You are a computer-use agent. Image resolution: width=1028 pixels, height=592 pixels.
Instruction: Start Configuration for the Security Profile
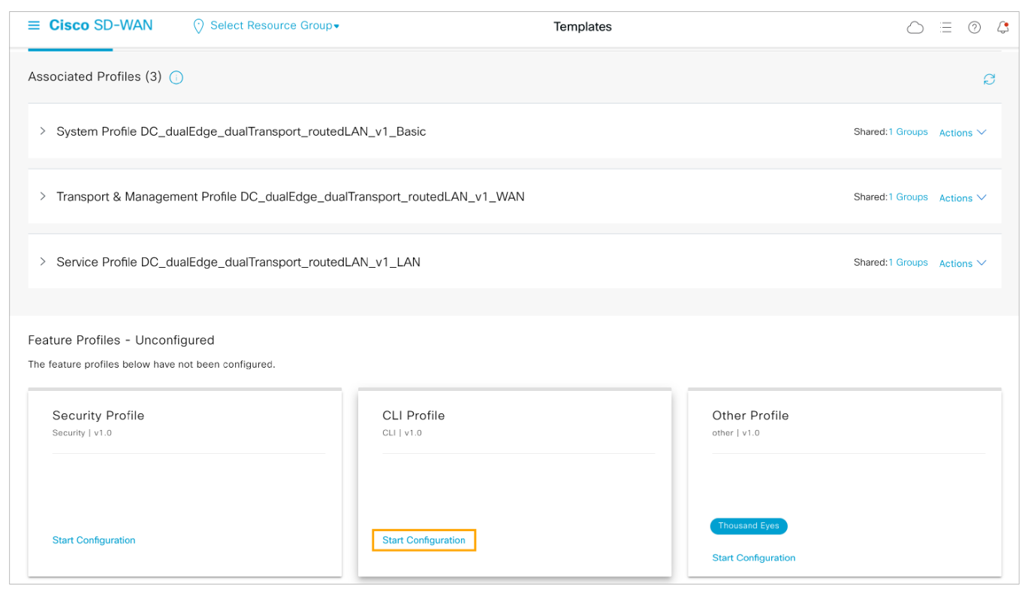tap(94, 540)
